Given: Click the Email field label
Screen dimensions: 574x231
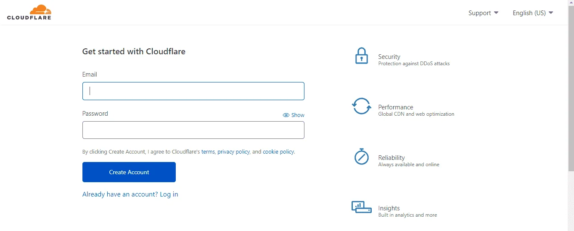Looking at the screenshot, I should tap(90, 74).
